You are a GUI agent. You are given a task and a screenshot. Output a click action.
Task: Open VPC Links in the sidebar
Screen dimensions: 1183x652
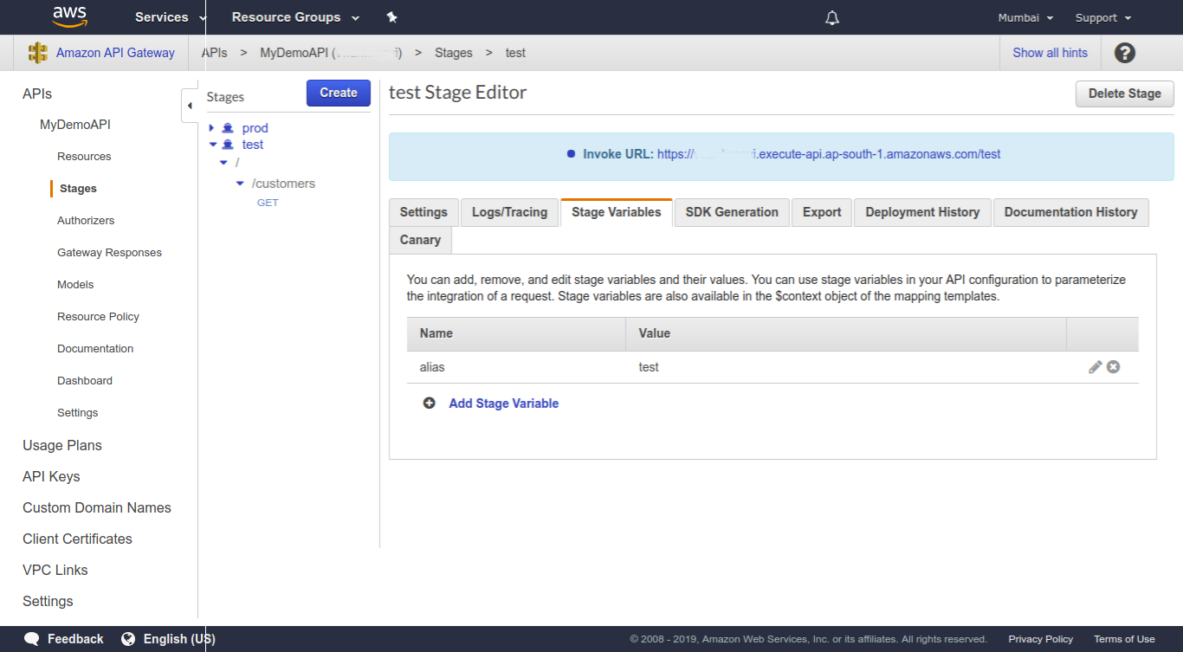[x=55, y=570]
